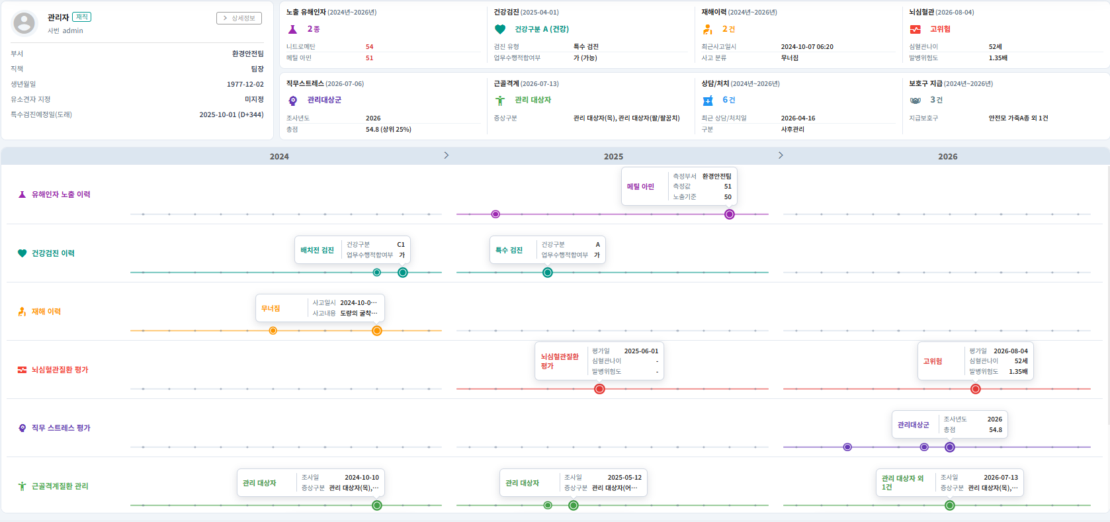Click the 무너짐 accident marker in 2024

pyautogui.click(x=377, y=331)
